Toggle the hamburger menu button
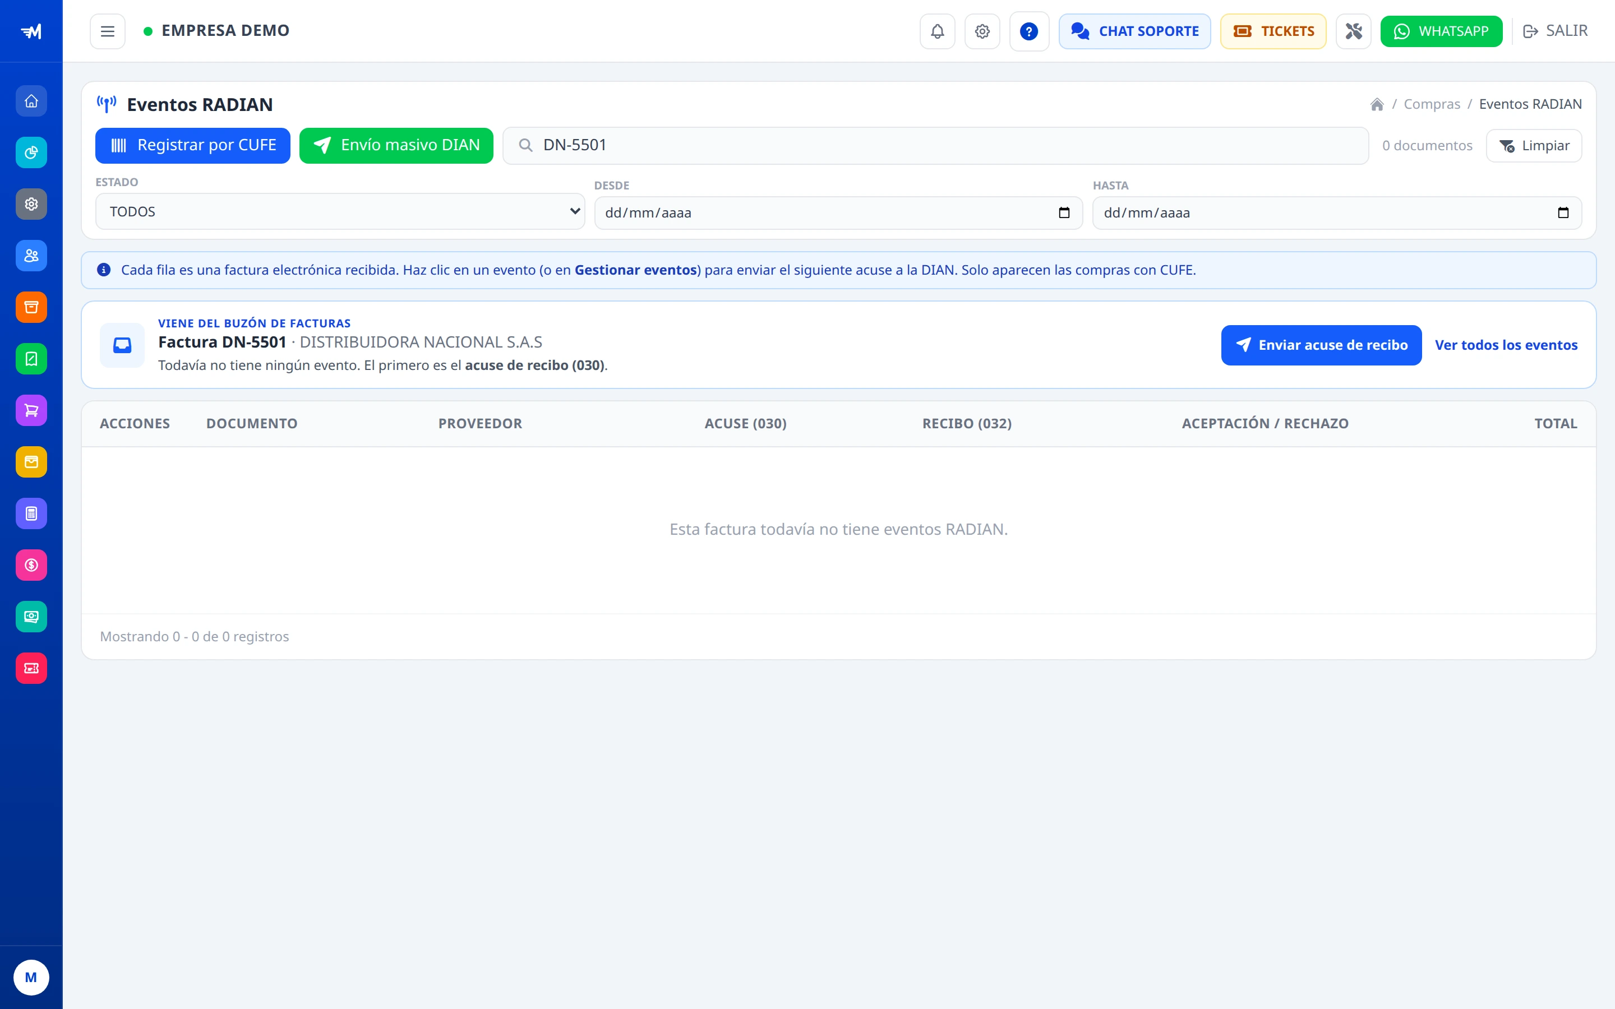Screen dimensions: 1615x1009 [x=108, y=31]
